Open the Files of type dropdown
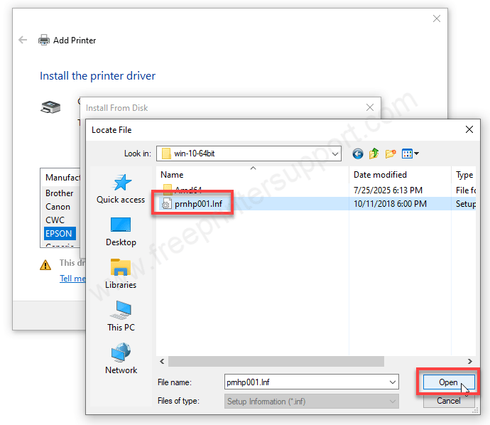This screenshot has height=425, width=490. point(393,402)
